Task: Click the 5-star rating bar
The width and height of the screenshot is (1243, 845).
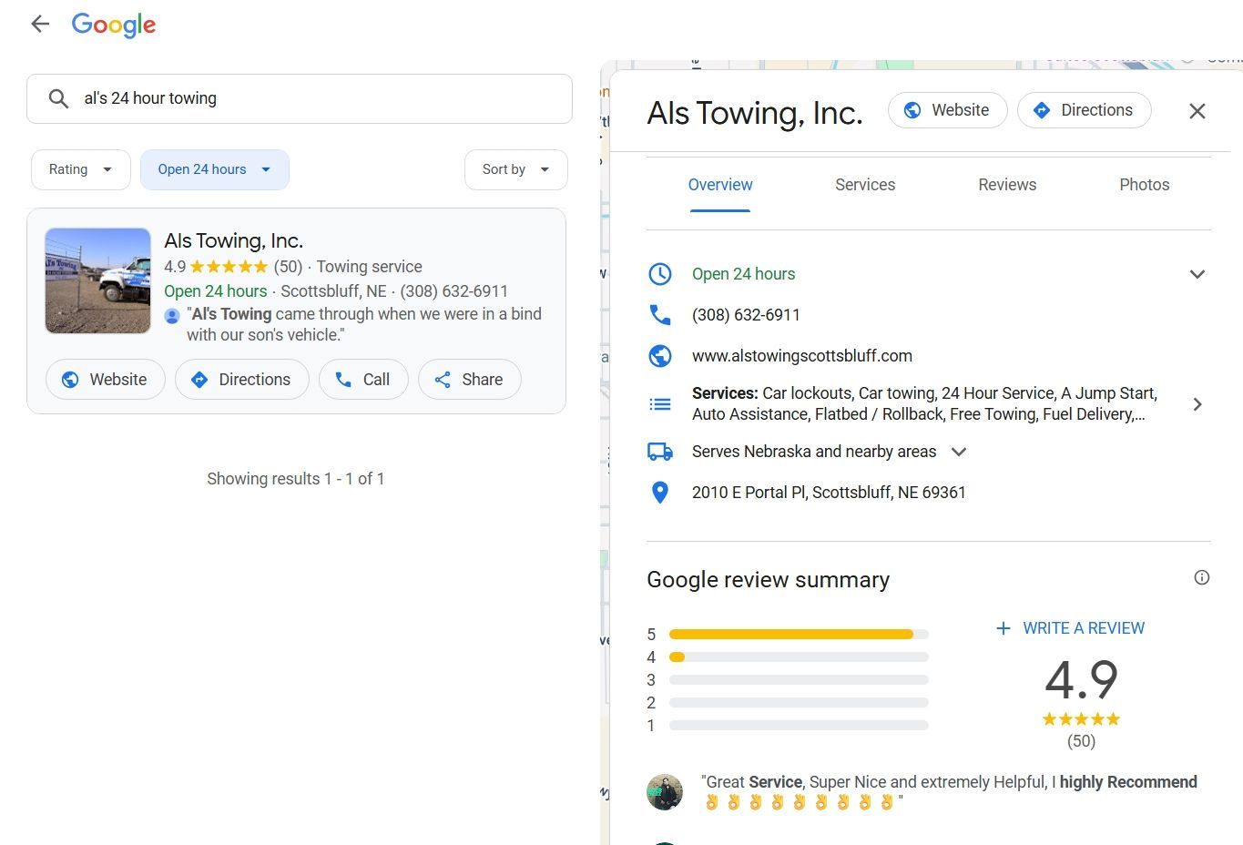Action: 799,634
